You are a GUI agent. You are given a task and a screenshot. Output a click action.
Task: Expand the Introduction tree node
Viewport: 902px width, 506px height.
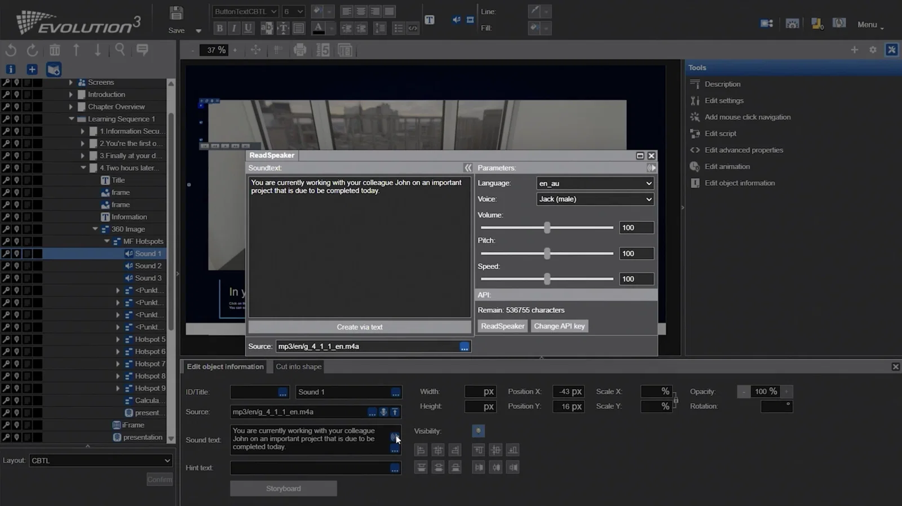coord(70,95)
